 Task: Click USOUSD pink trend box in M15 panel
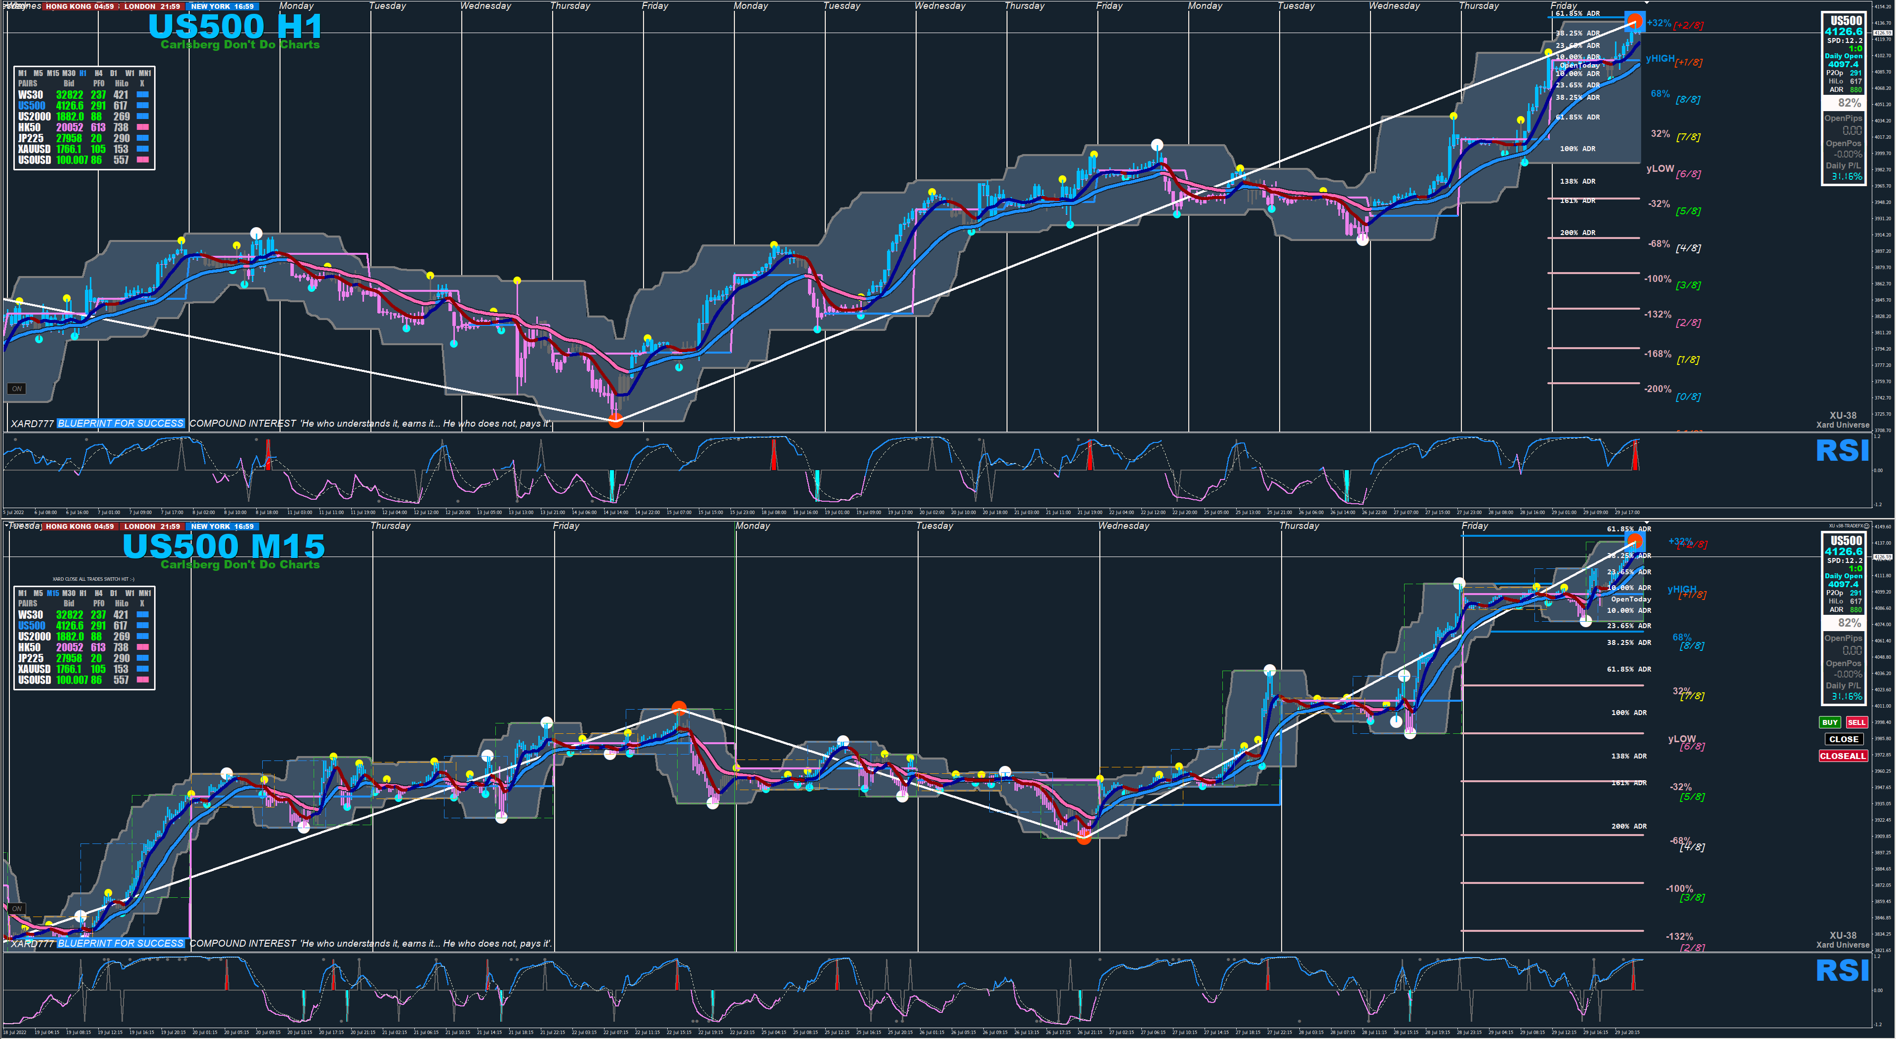coord(143,680)
